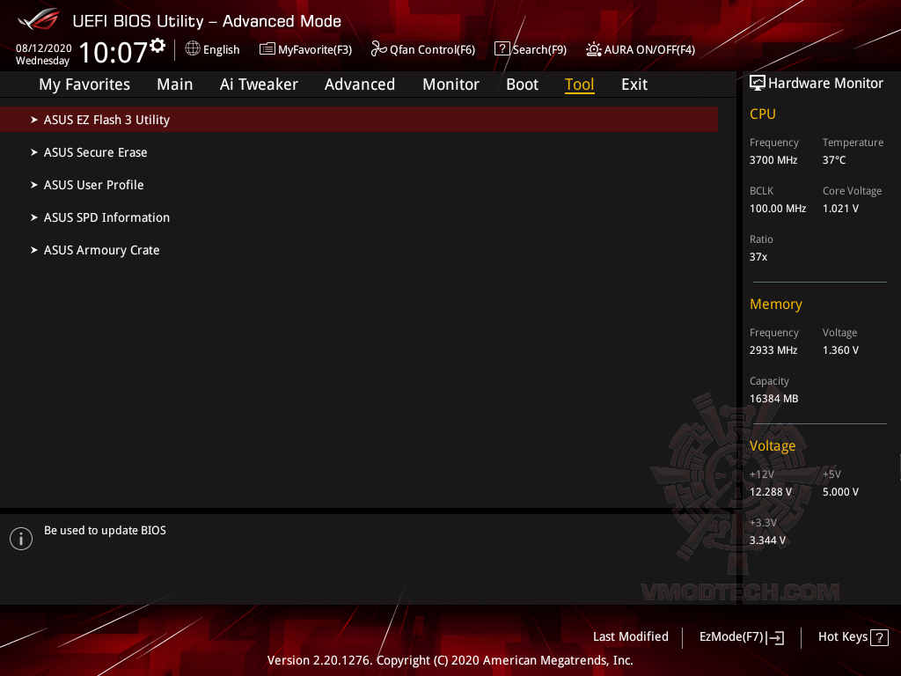Go to Ai Tweaker tab
Viewport: 901px width, 676px height.
[x=259, y=84]
